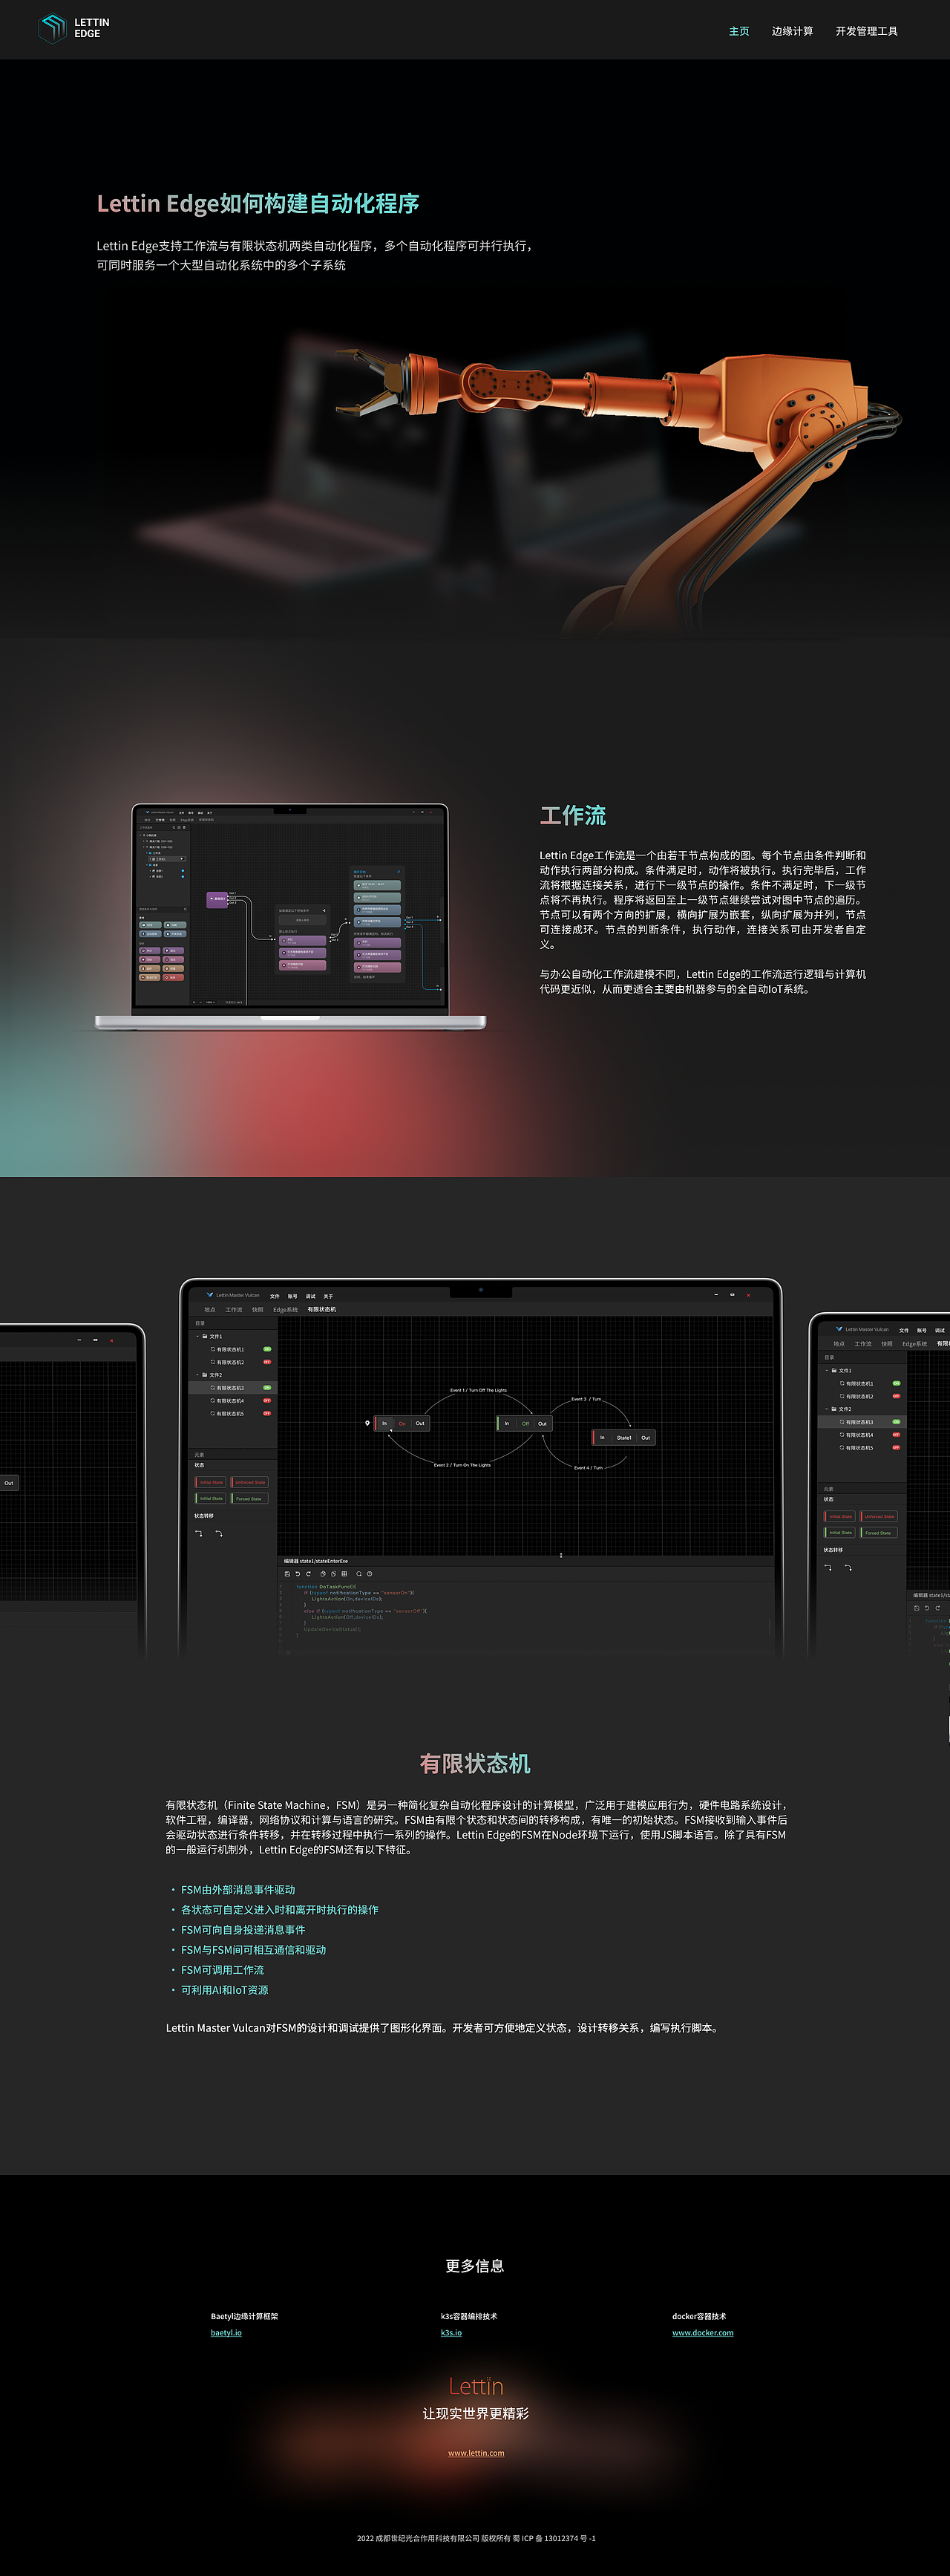Click 关于 menu in center Vulcan mockup
Screen dimensions: 950x2576
(328, 1296)
